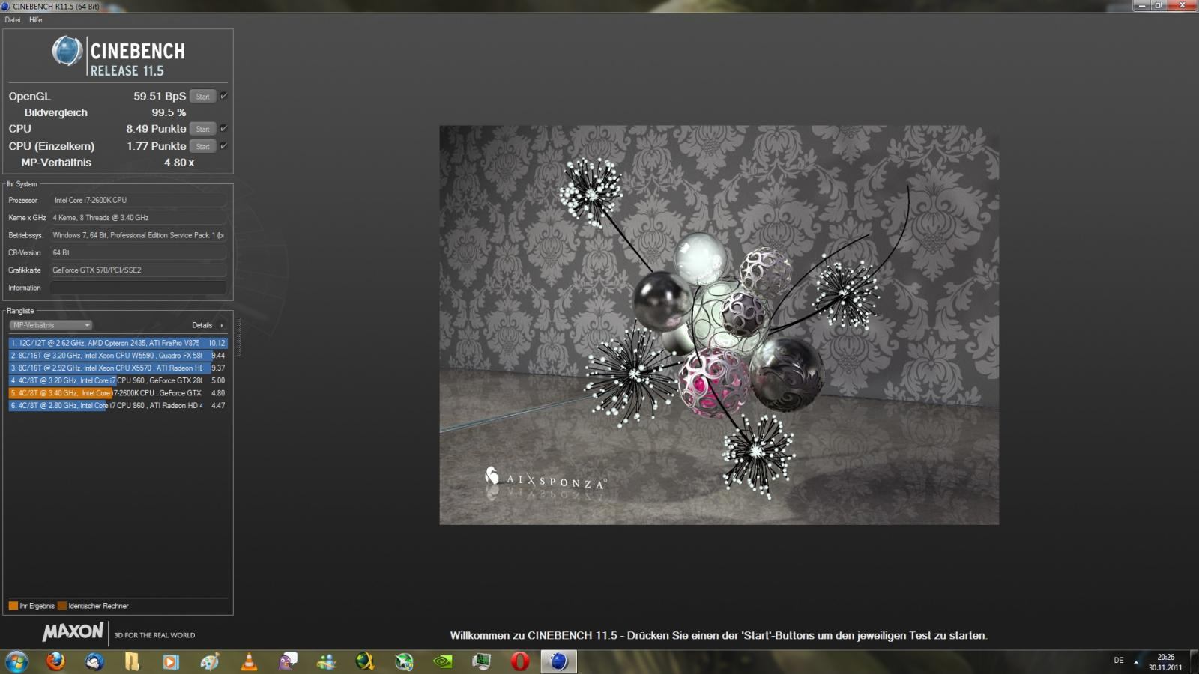Click the orange Ihr Ergebnis legend swatch

click(13, 606)
